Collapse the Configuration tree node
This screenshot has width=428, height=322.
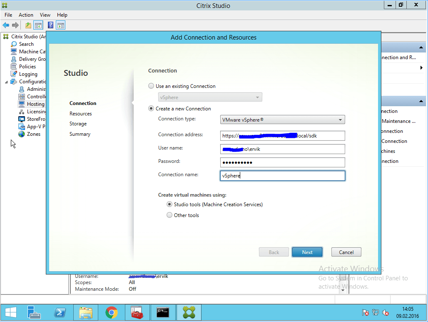coord(6,82)
